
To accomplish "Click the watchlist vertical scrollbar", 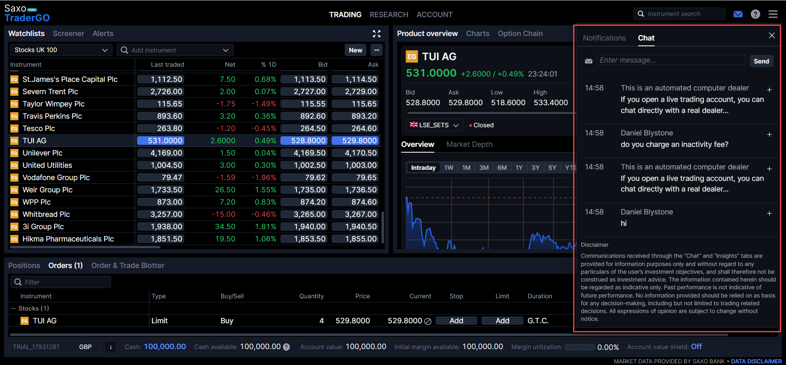I will click(x=383, y=227).
